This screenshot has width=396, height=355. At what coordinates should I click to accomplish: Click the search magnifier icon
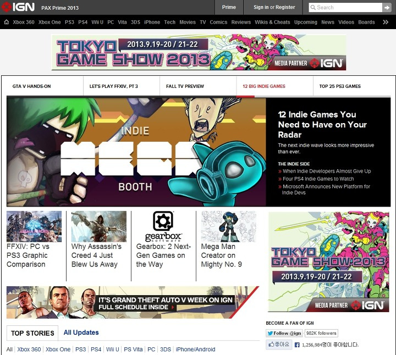[313, 7]
